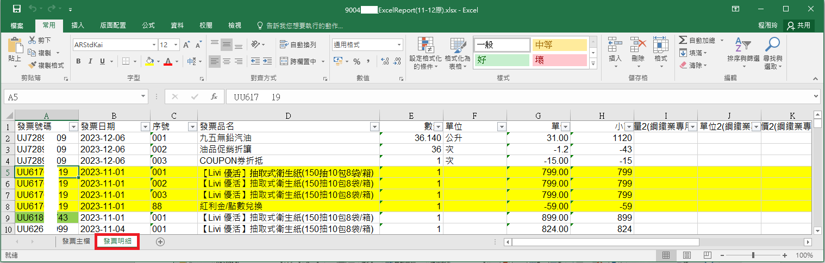Align text right in cell

coord(239,61)
